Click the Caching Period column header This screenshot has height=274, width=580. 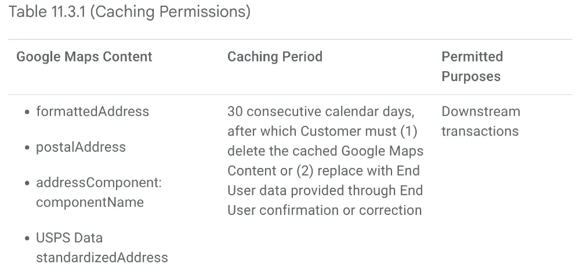[x=274, y=57]
